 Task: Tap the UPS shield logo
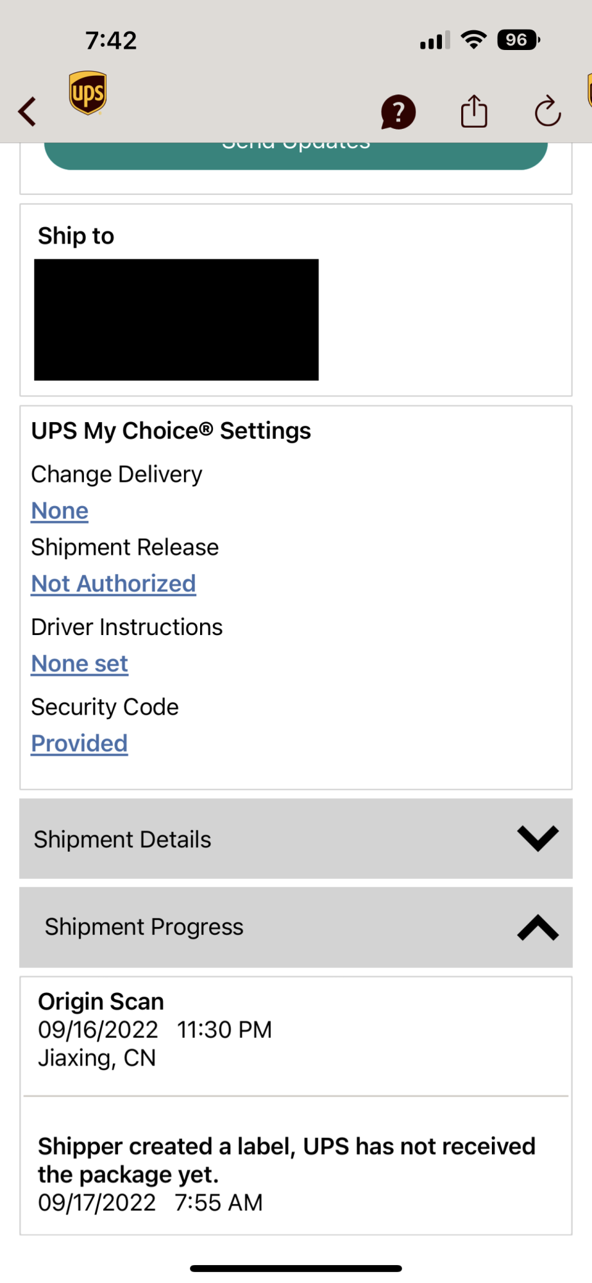click(88, 93)
